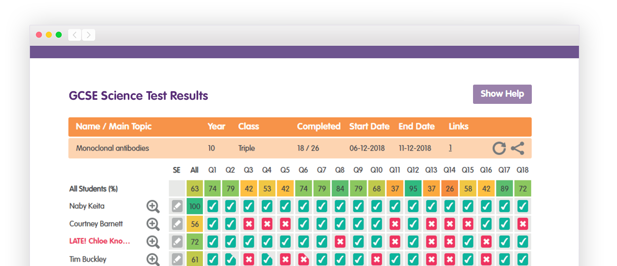This screenshot has width=617, height=266.
Task: Go forward with browser forward arrow
Action: [89, 35]
